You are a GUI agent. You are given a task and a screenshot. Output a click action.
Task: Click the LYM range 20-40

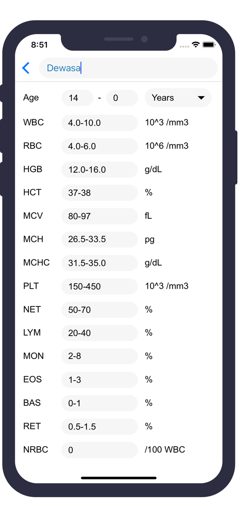click(99, 333)
